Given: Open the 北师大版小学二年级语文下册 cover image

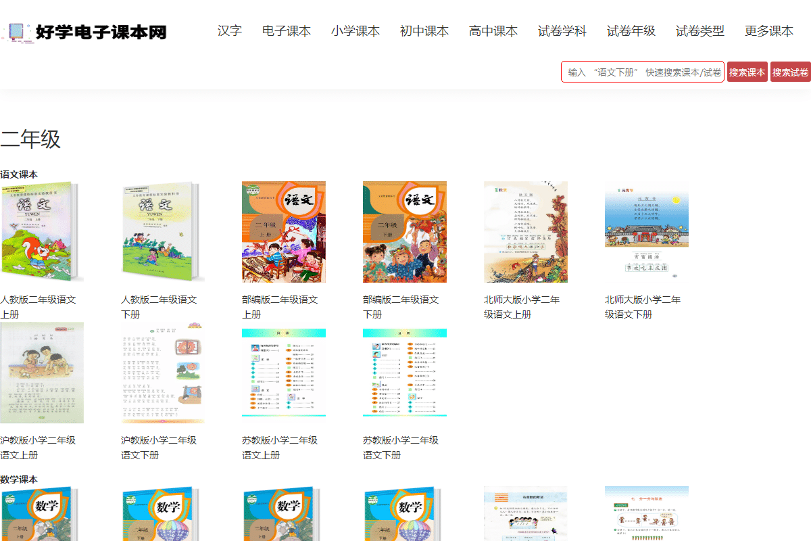Looking at the screenshot, I should 647,232.
